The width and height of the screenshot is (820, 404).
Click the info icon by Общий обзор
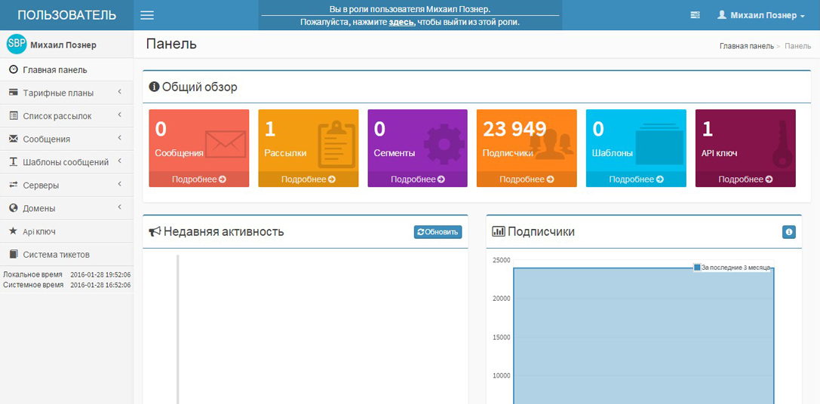[x=154, y=87]
